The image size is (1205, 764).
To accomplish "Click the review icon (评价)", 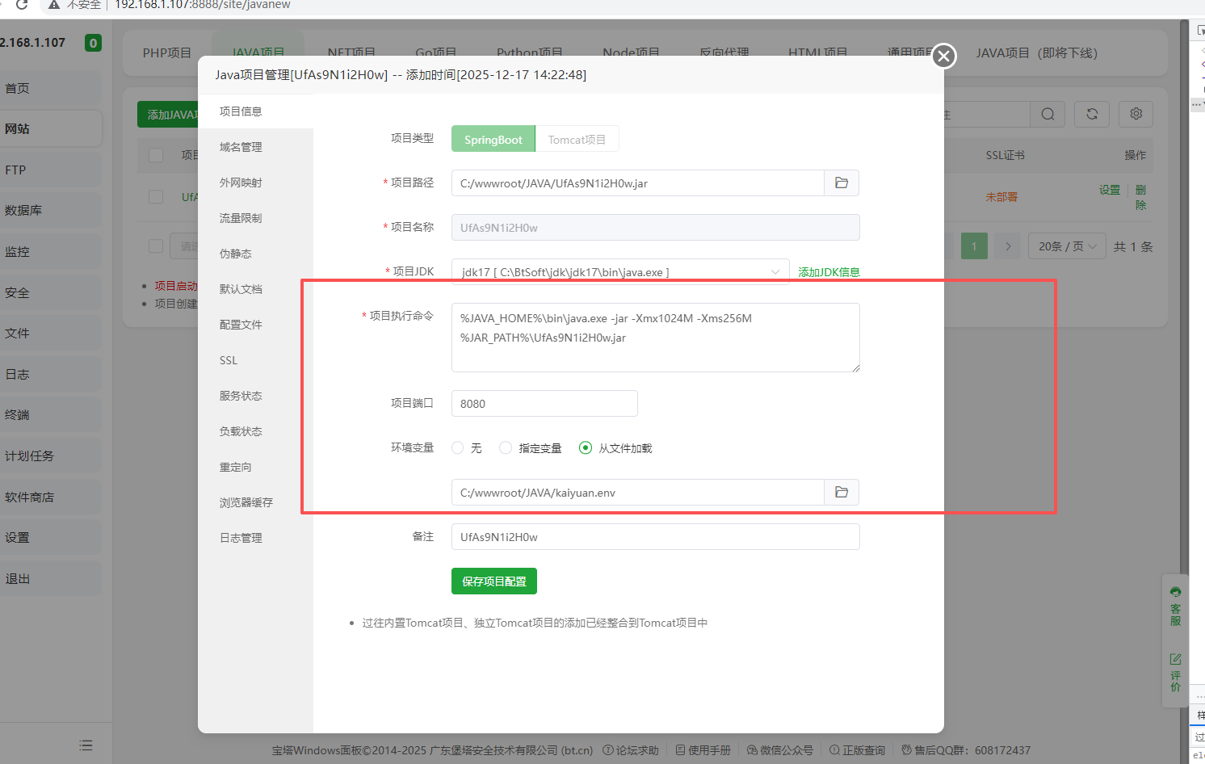I will [1175, 672].
